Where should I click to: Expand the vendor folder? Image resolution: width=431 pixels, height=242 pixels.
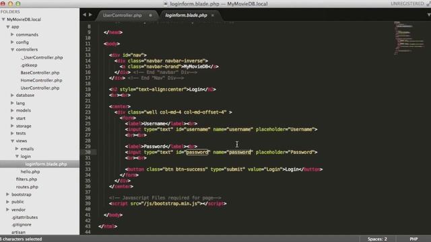[7, 209]
